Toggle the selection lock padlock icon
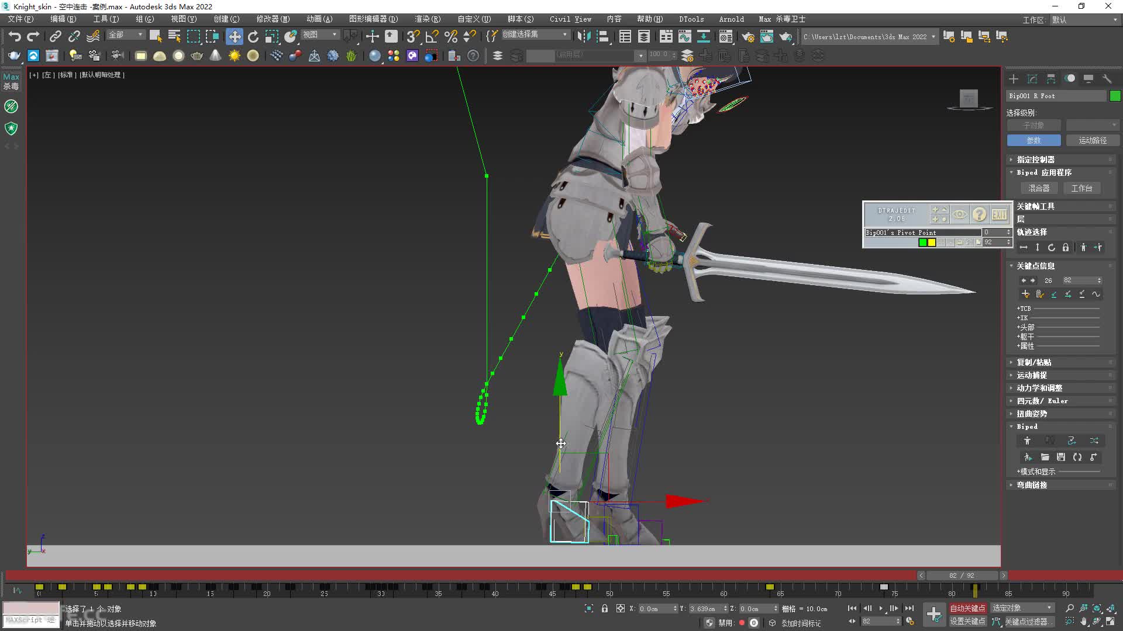 (x=605, y=608)
